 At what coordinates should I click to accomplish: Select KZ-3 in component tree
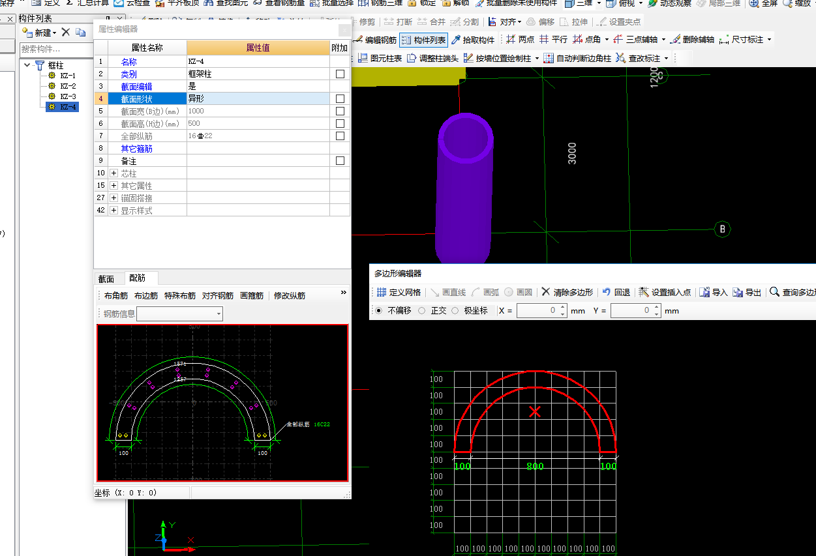pos(68,96)
